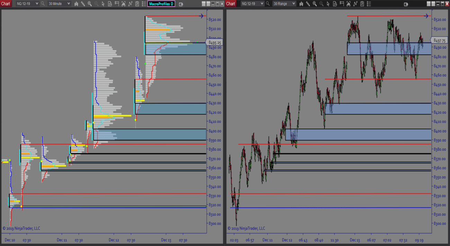The width and height of the screenshot is (450, 246).
Task: Open the 30 Range interval dropdown
Action: click(284, 4)
